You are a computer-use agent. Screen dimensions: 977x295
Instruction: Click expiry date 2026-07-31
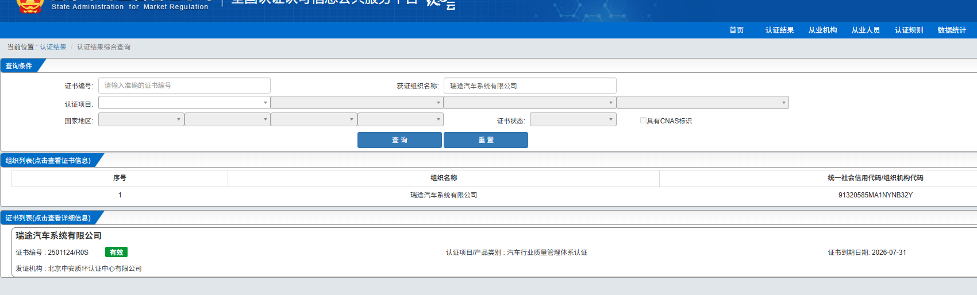point(888,253)
